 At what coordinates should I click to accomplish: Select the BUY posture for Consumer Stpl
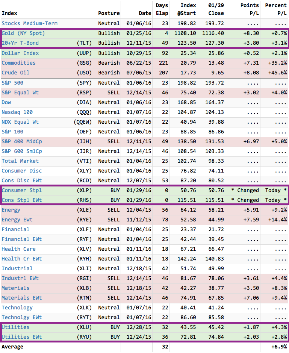coord(115,190)
